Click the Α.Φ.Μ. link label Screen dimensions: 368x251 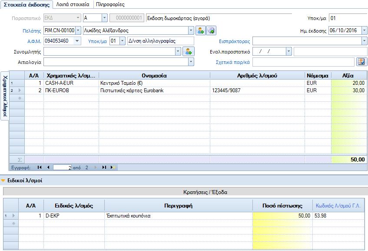pyautogui.click(x=34, y=41)
